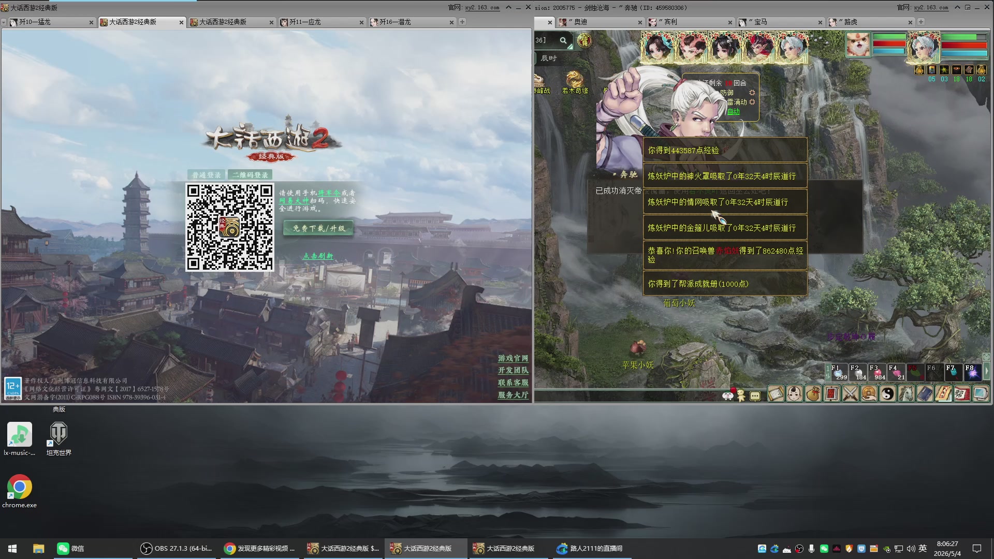The height and width of the screenshot is (559, 994).
Task: Click the crossed swords combat icon
Action: click(x=850, y=394)
